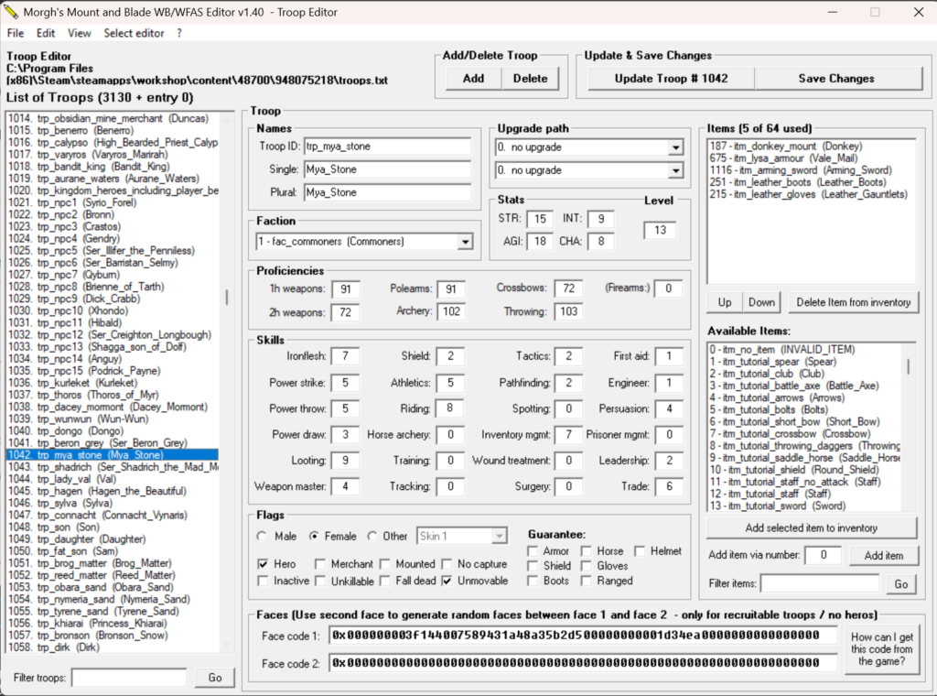Select troop 1028 trp_npc8 Brienne_of_Tarth
This screenshot has height=696, width=937.
coord(113,287)
